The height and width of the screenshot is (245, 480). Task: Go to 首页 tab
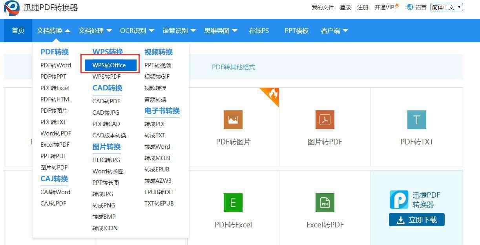pyautogui.click(x=18, y=31)
